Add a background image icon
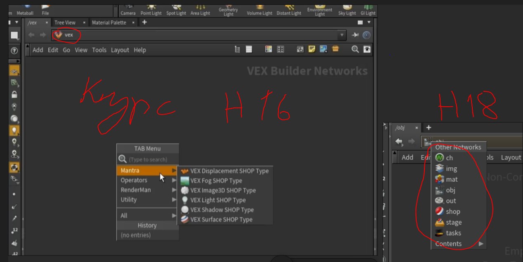Screen dimensions: 523x262 (323, 49)
